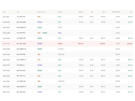Click the Shopify tag in Feb 26 row
Screen dimensions: 135x101
coord(45,33)
